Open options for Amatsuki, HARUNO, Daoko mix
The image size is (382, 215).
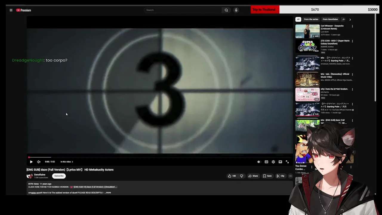[x=352, y=58]
